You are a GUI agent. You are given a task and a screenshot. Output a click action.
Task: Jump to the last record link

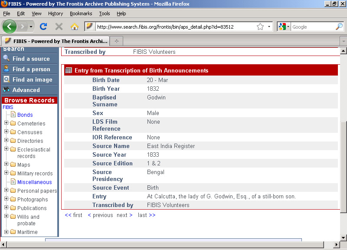click(147, 215)
